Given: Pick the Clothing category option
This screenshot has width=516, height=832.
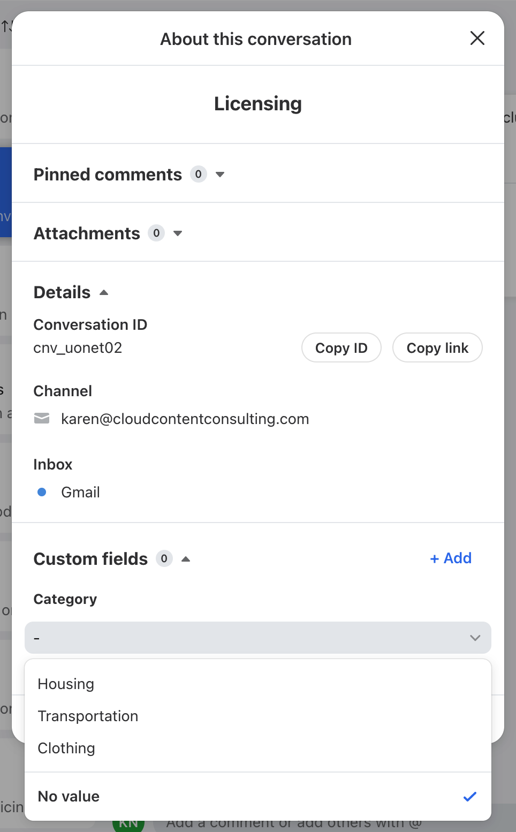Looking at the screenshot, I should point(66,748).
